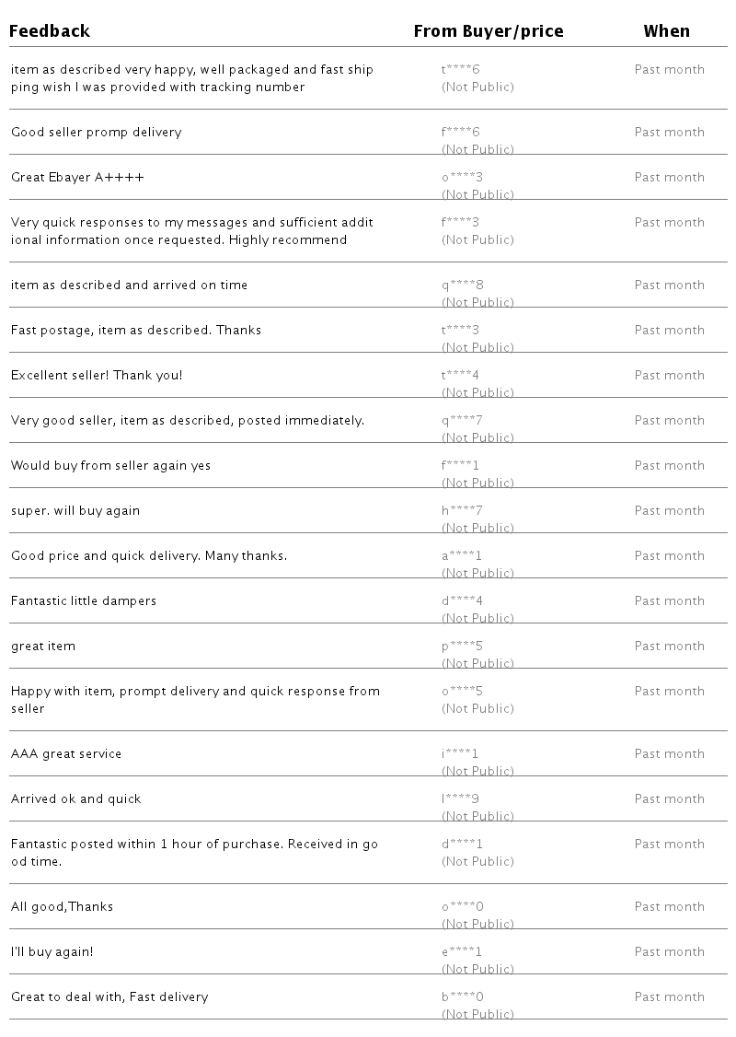Click buyer o****3 username
This screenshot has width=736, height=1037.
[x=462, y=177]
